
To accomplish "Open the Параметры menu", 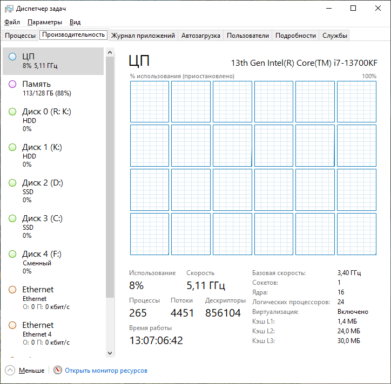I will click(x=45, y=22).
